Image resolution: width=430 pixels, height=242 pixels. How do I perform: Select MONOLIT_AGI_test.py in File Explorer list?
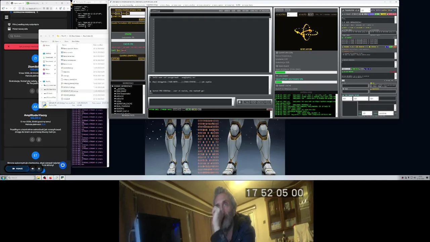[x=84, y=91]
